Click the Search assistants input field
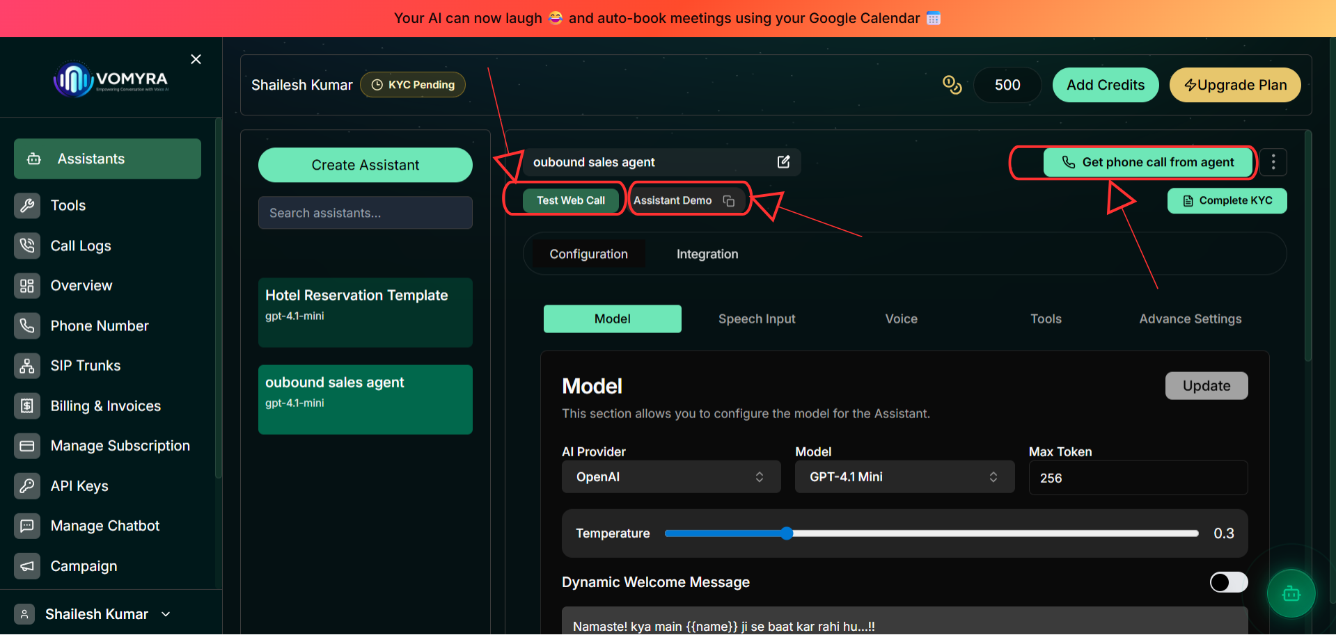 coord(366,213)
